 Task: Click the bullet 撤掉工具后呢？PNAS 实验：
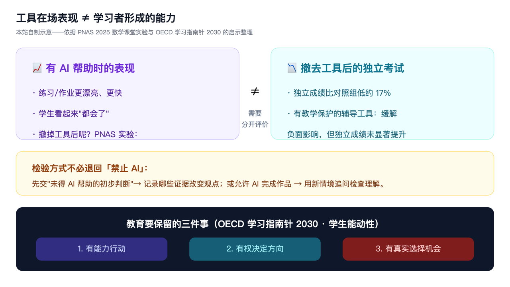(x=85, y=134)
